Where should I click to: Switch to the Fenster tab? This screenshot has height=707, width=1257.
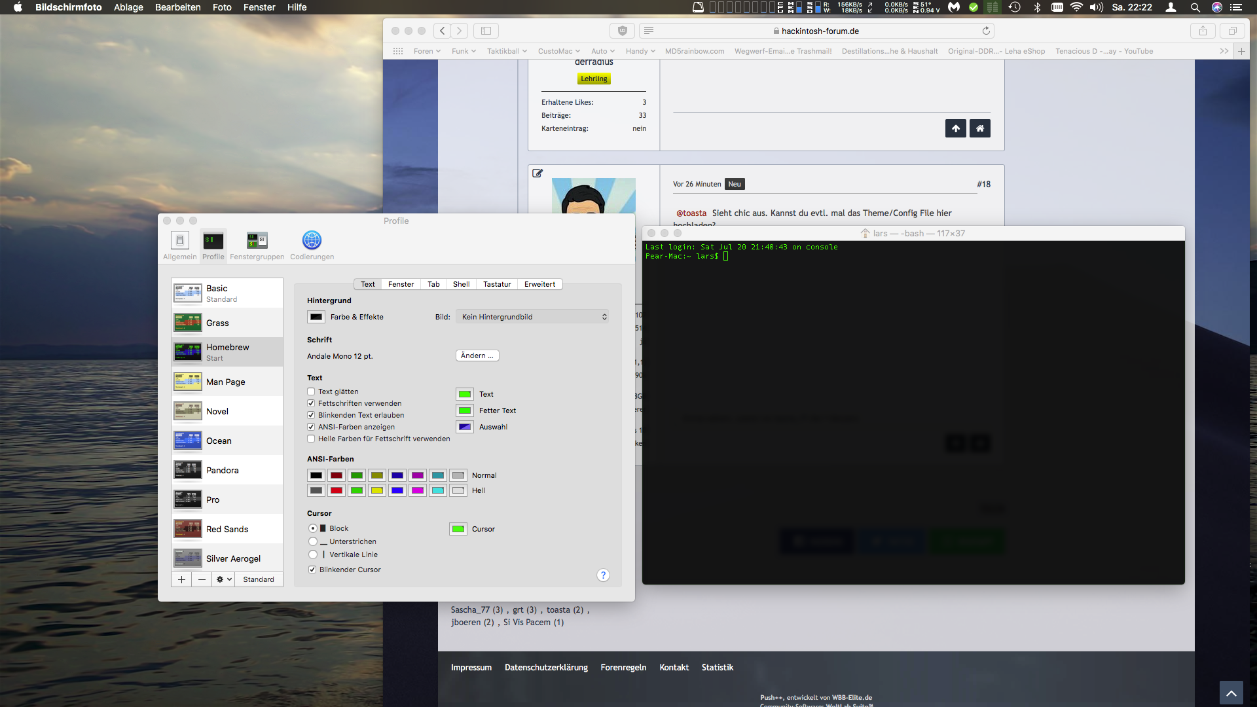(x=401, y=284)
